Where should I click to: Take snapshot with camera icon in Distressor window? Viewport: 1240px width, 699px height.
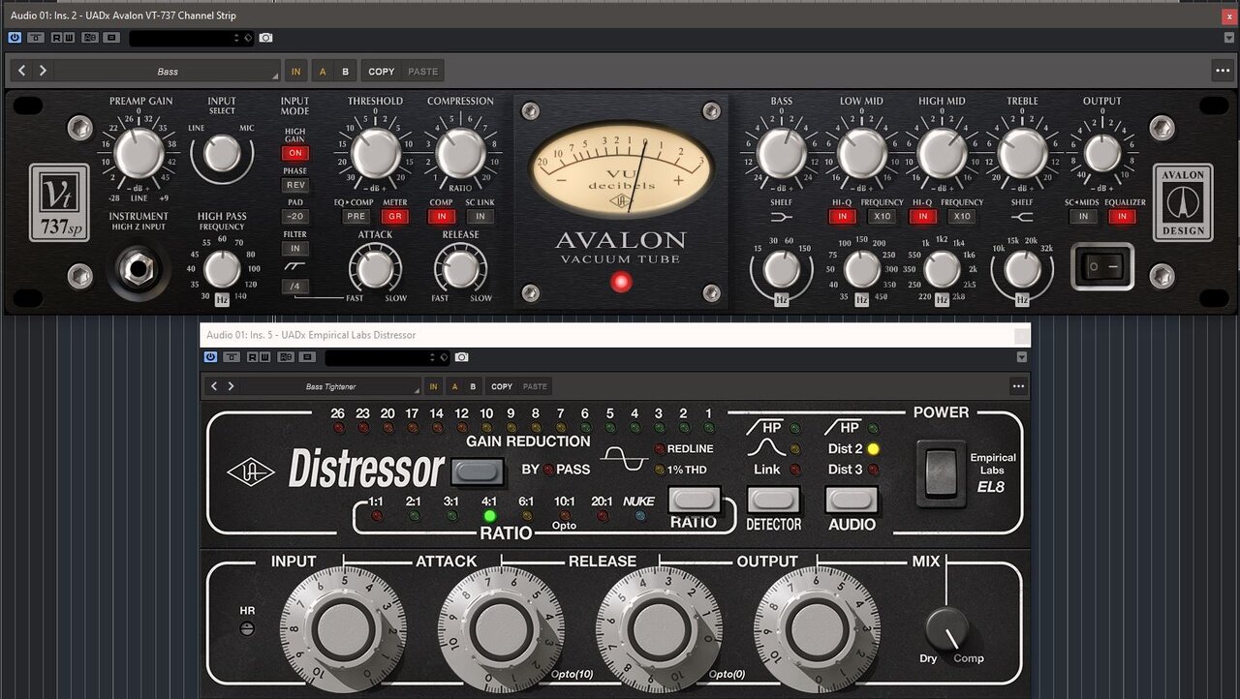click(461, 357)
